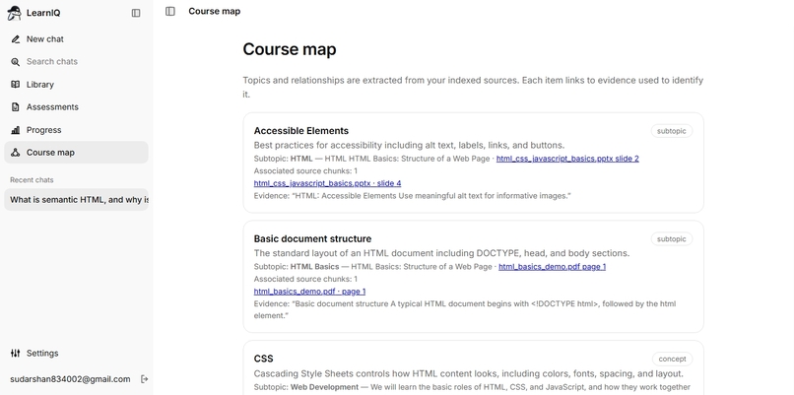The width and height of the screenshot is (794, 395).
Task: Click the concept badge on CSS card
Action: (672, 359)
